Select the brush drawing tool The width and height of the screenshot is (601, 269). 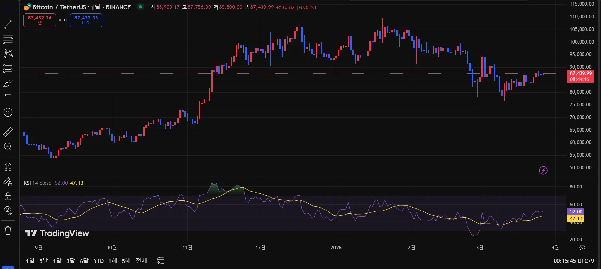[x=8, y=83]
